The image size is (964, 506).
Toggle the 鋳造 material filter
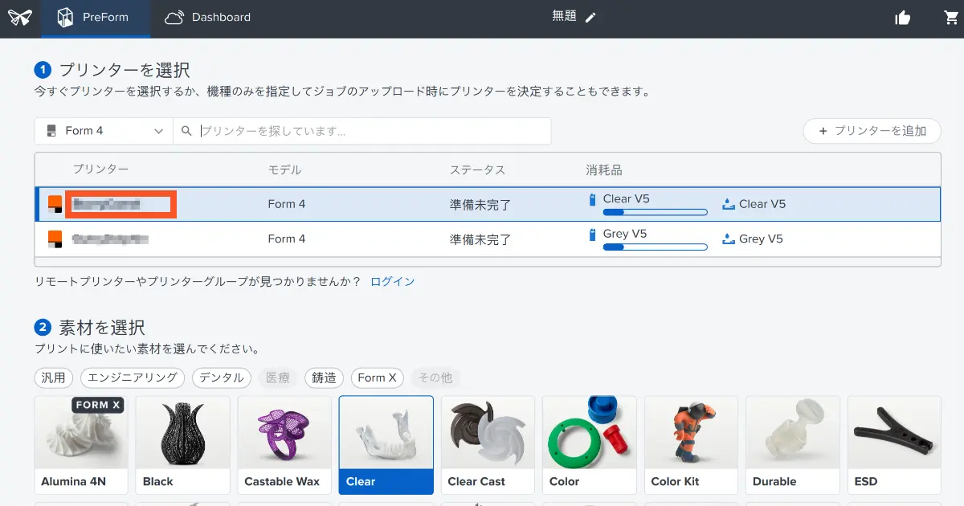click(325, 377)
